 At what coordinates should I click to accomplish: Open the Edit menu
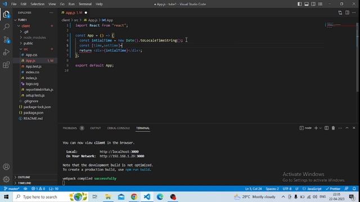point(24,4)
